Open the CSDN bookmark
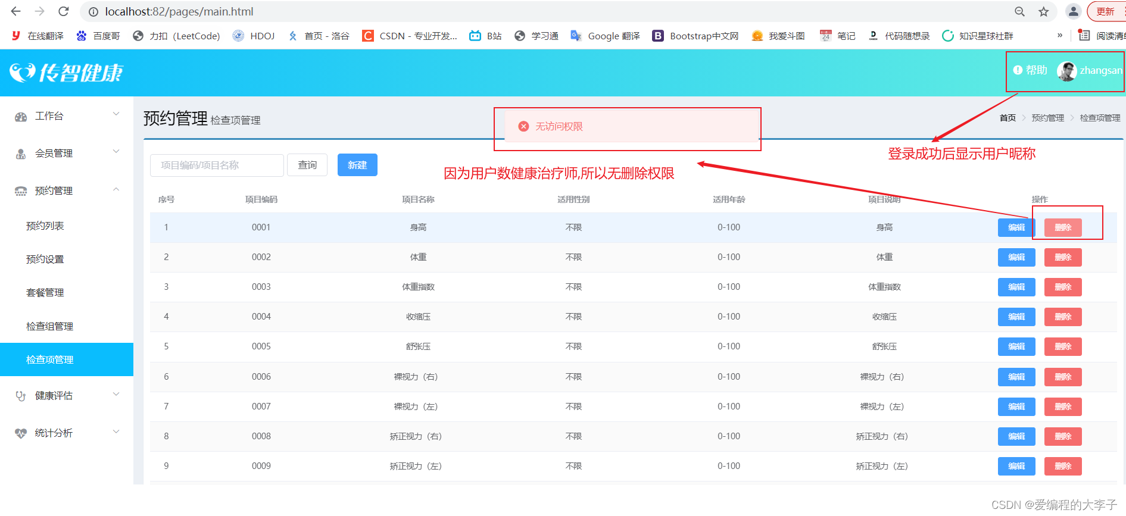 click(410, 36)
